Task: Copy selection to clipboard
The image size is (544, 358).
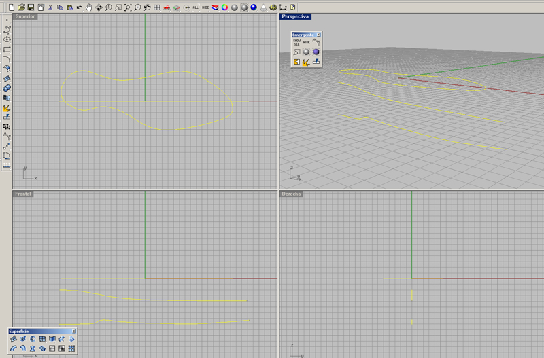Action: point(60,7)
